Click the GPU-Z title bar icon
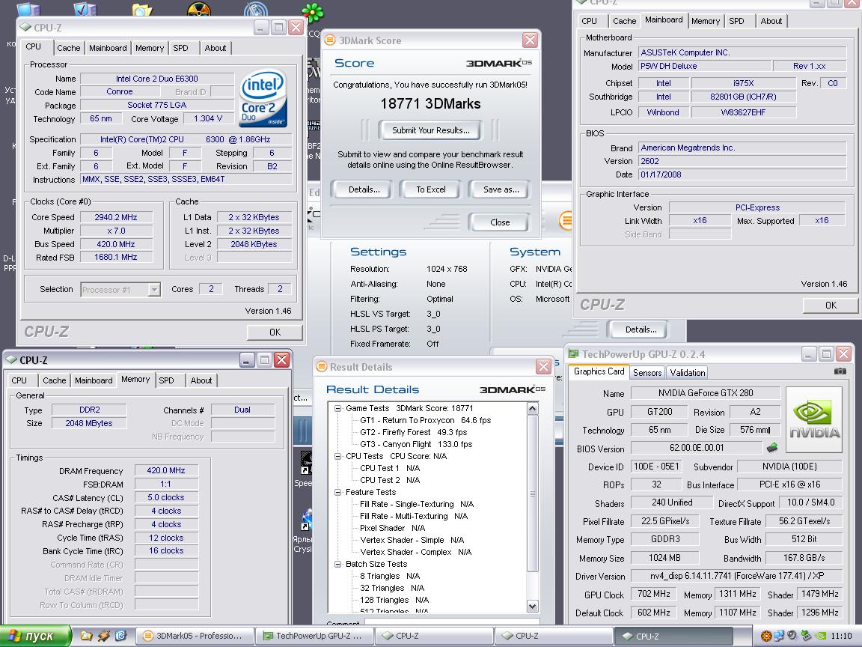 (574, 354)
